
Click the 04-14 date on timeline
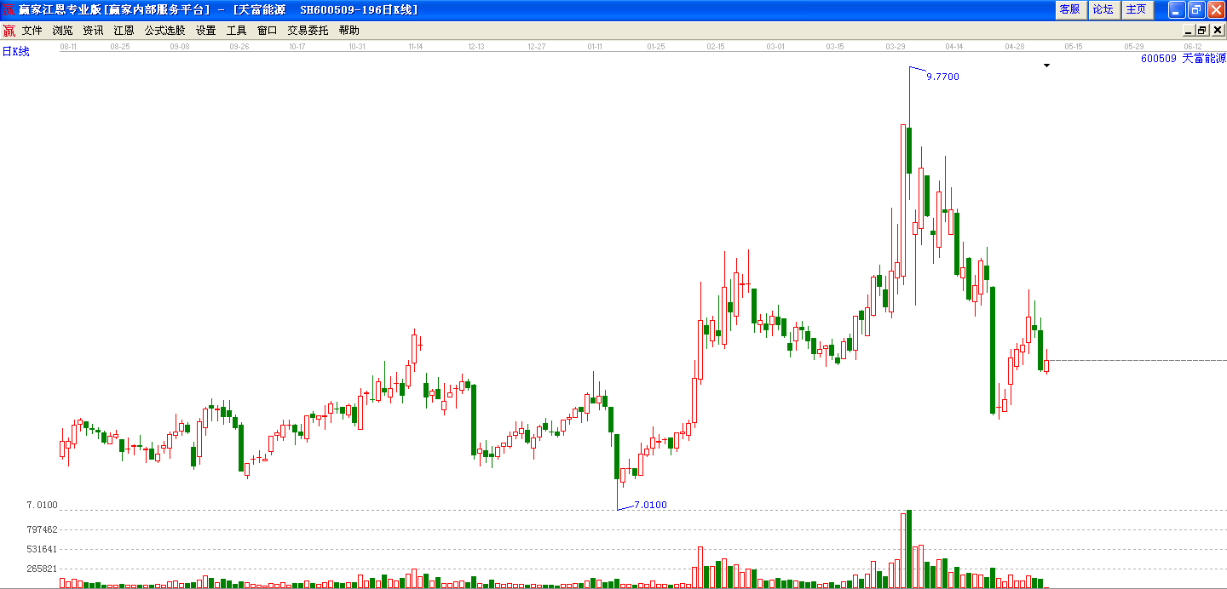954,47
